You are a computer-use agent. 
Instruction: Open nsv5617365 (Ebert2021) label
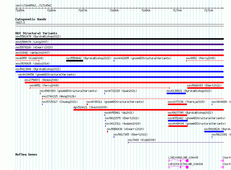point(131,134)
